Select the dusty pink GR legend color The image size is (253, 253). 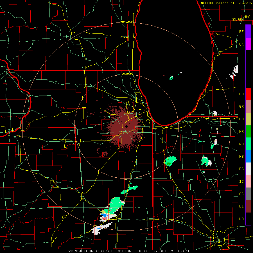[248, 106]
